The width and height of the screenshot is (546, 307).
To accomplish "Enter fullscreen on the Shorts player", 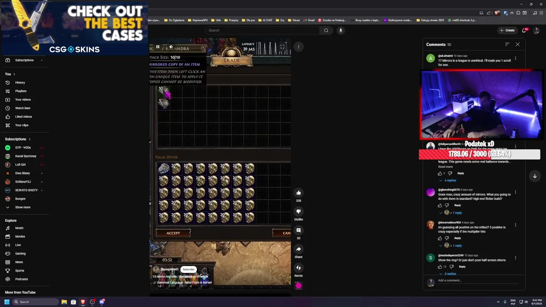I will click(282, 47).
